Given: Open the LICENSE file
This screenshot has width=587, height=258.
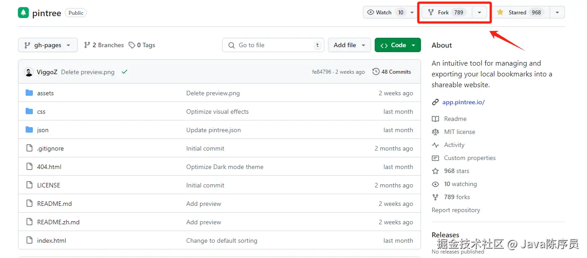Looking at the screenshot, I should (x=49, y=185).
